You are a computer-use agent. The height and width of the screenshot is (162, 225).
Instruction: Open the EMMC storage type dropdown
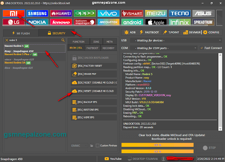click(x=79, y=145)
